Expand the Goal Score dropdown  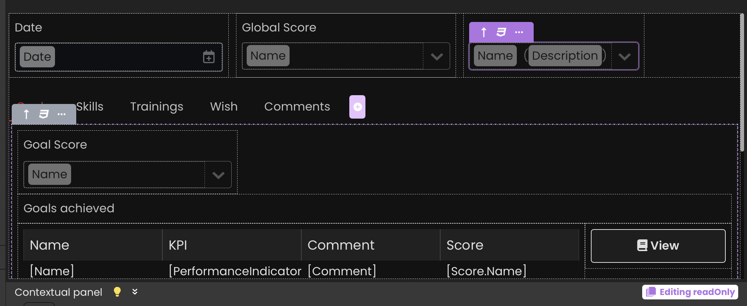(218, 175)
